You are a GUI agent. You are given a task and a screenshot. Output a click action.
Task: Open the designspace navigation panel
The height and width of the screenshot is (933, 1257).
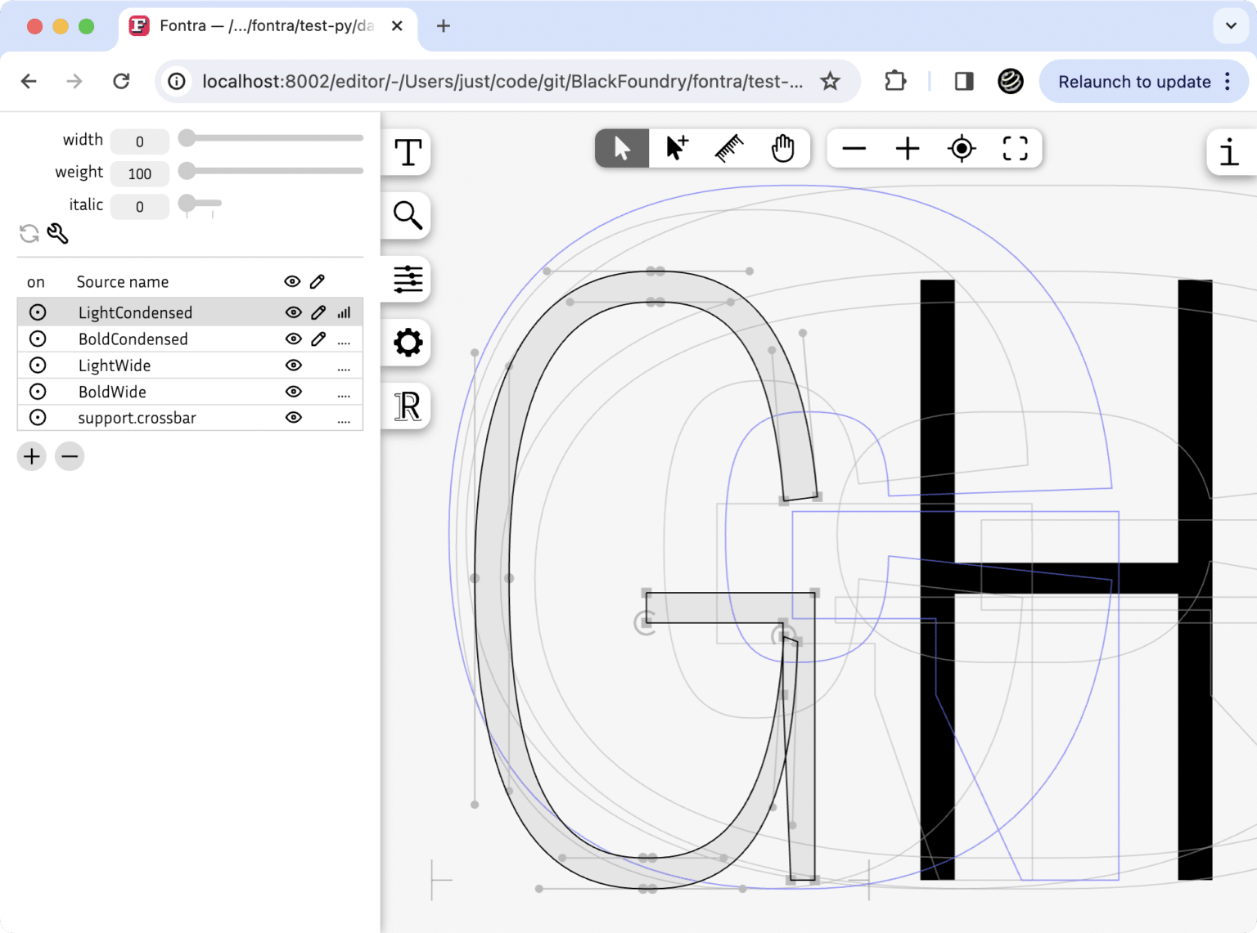[407, 280]
